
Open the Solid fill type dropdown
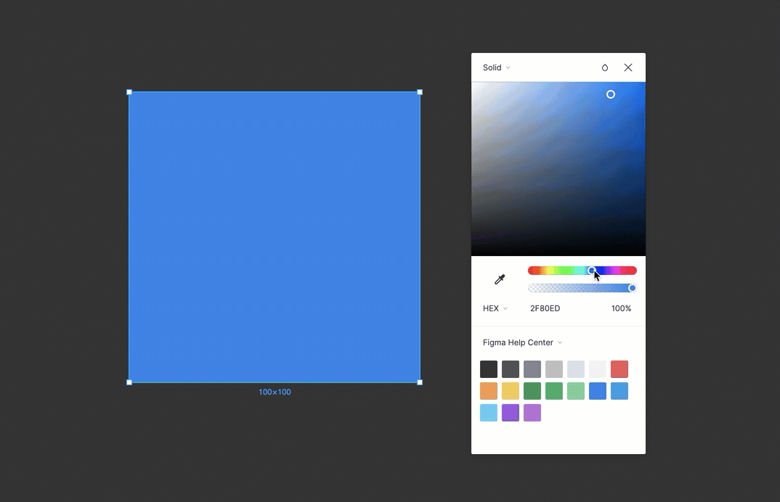[497, 67]
